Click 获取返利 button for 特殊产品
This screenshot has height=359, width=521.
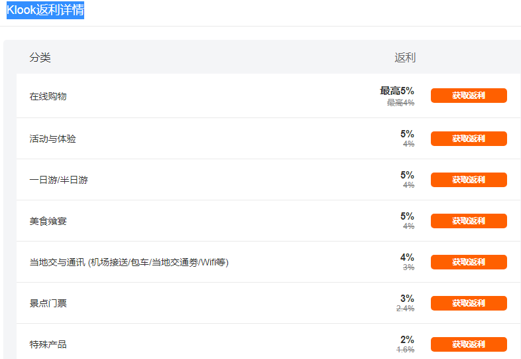469,344
